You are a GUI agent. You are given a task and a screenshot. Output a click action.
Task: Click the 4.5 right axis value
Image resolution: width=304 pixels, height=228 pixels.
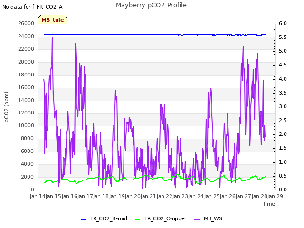click(283, 65)
